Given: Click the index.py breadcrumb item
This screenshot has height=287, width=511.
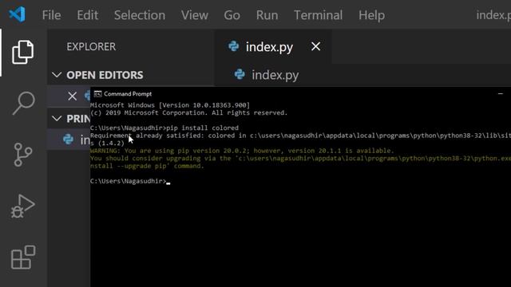Looking at the screenshot, I should 275,75.
